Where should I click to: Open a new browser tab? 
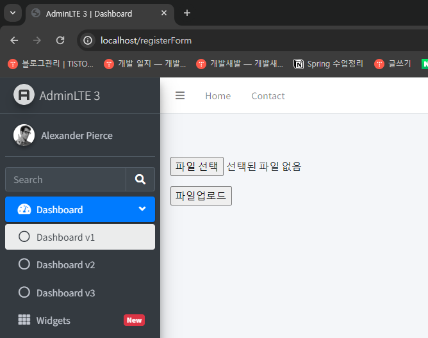[187, 13]
